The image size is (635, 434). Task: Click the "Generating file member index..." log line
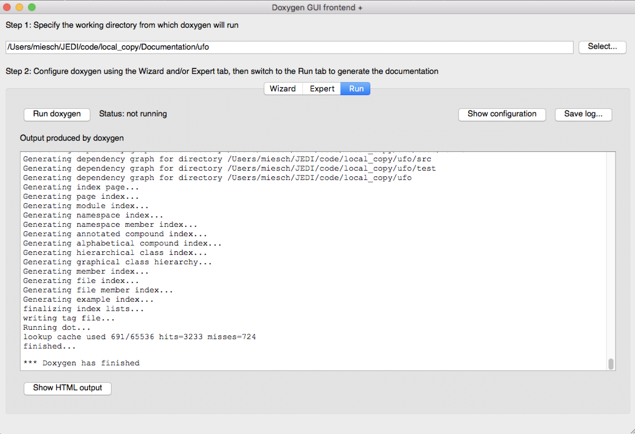point(98,290)
